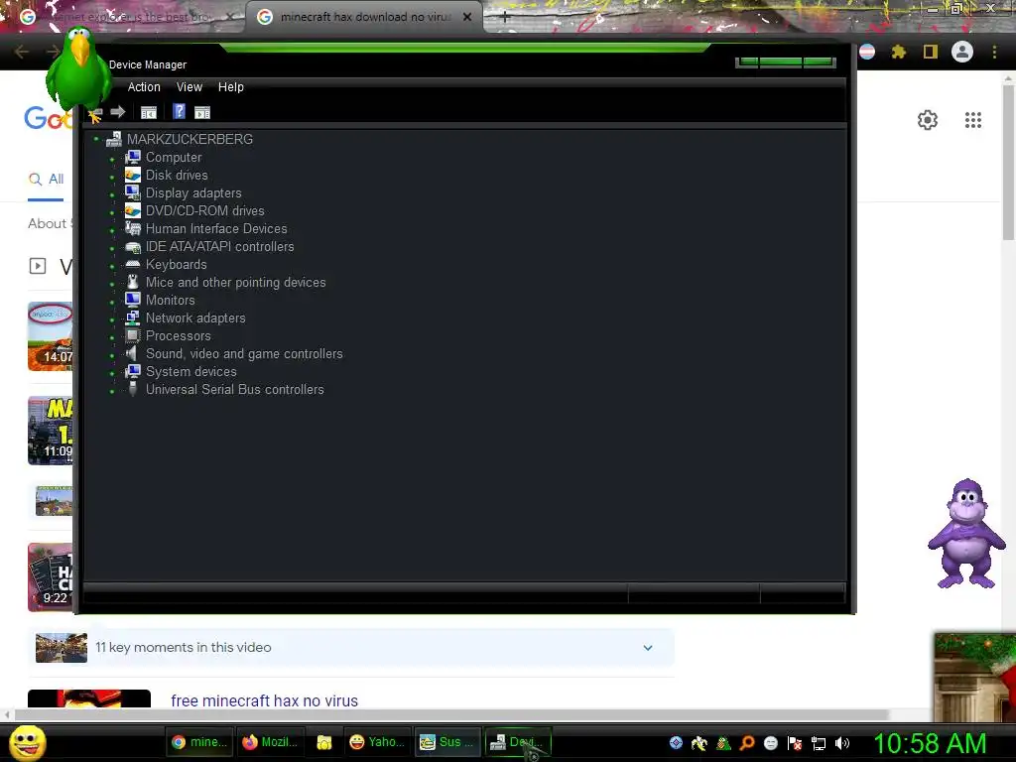Viewport: 1016px width, 762px height.
Task: Switch to the mine... Chrome taskbar button
Action: point(199,742)
